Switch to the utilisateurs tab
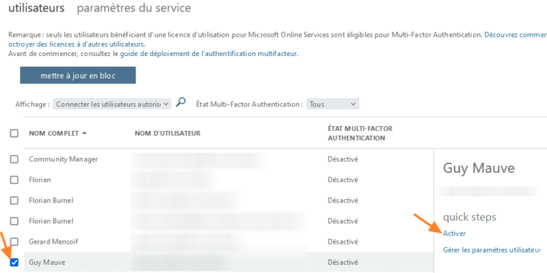The image size is (547, 273). [x=36, y=9]
